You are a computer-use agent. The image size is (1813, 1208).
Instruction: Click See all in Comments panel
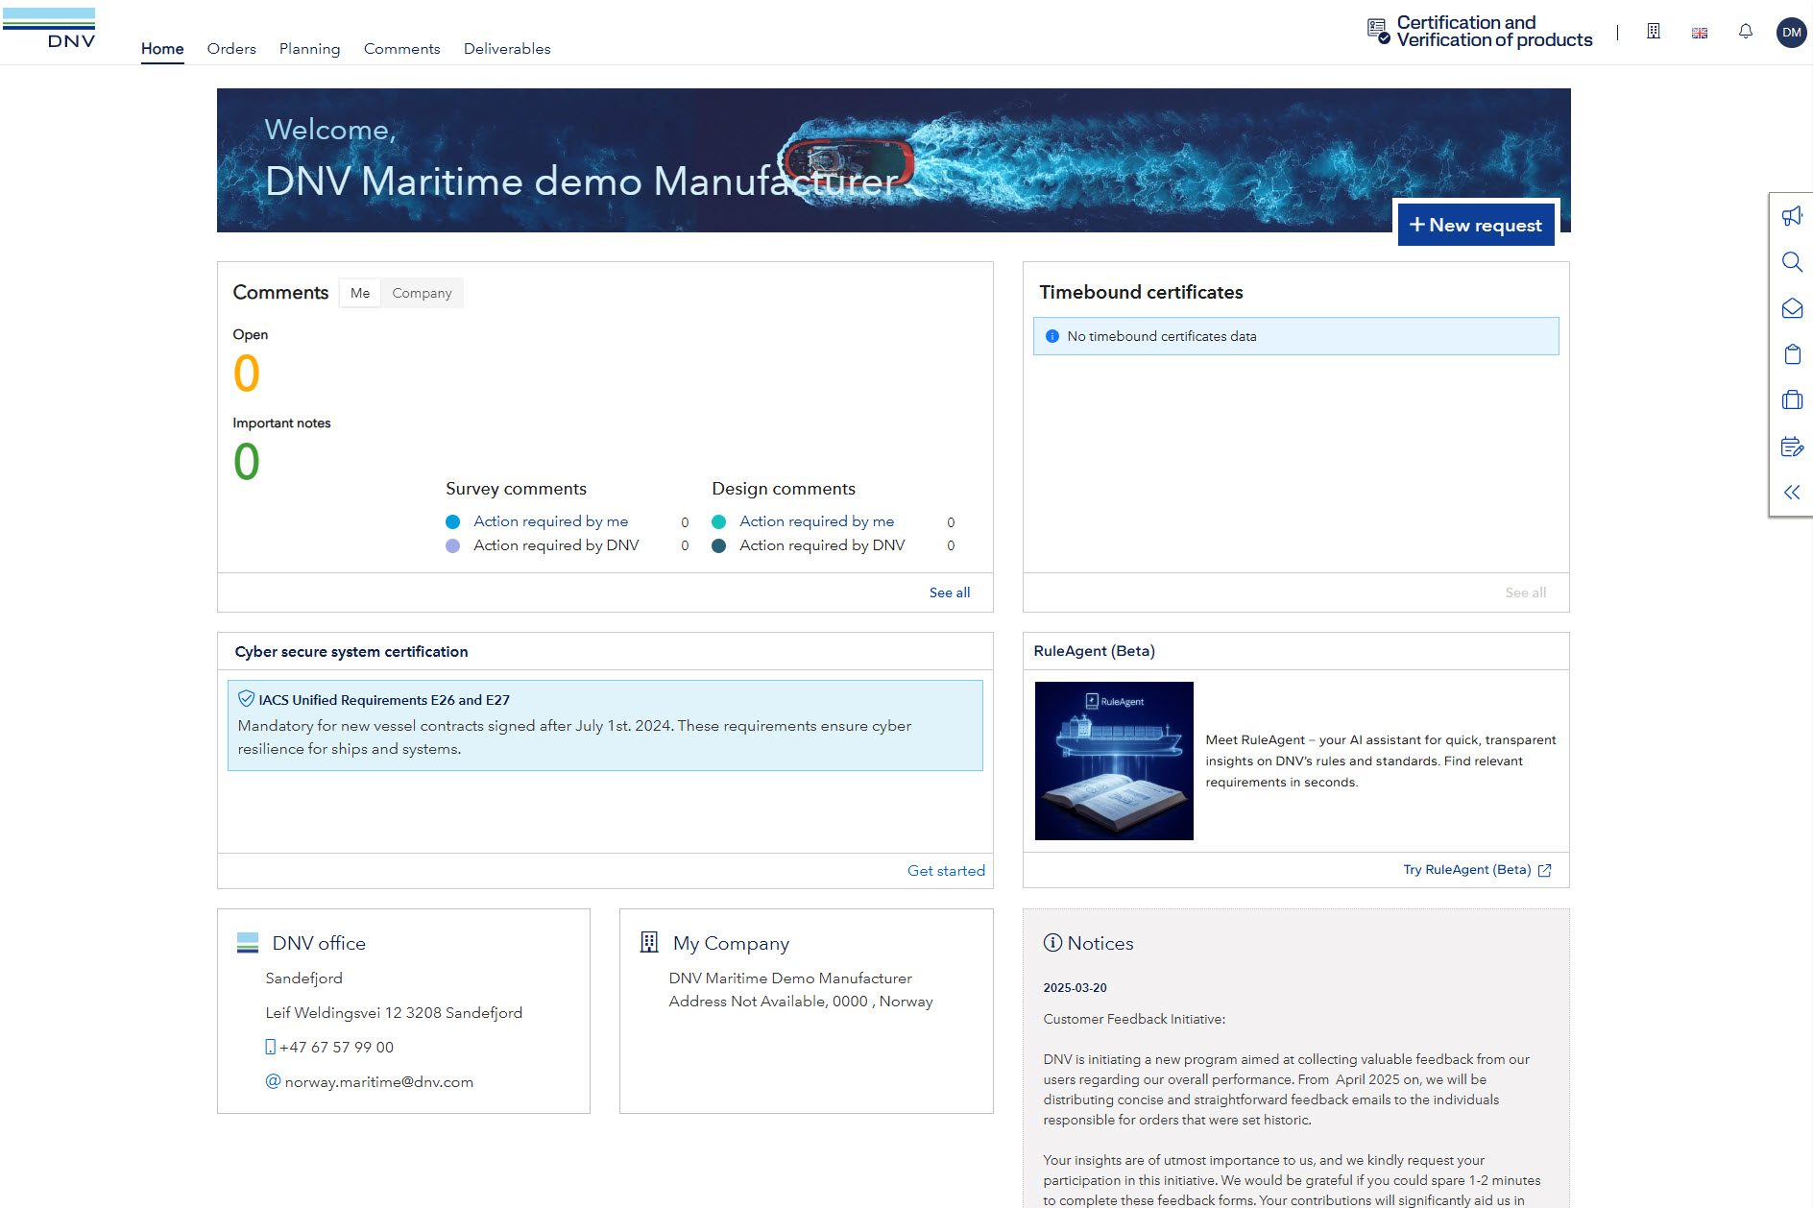tap(950, 592)
